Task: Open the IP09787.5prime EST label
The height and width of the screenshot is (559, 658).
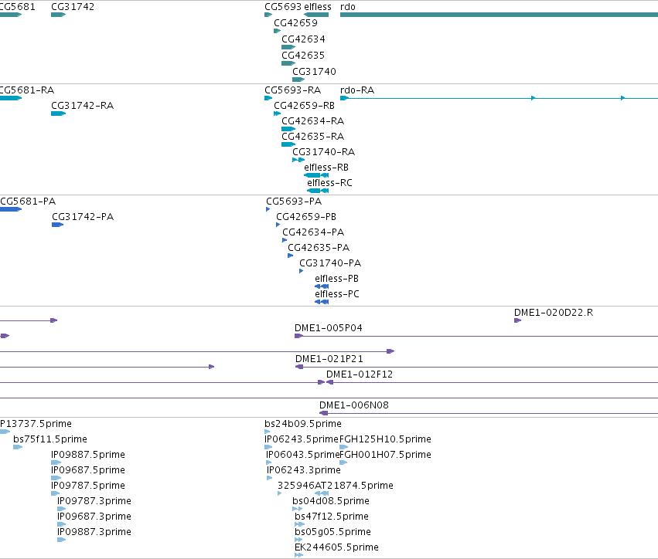Action: (x=88, y=486)
